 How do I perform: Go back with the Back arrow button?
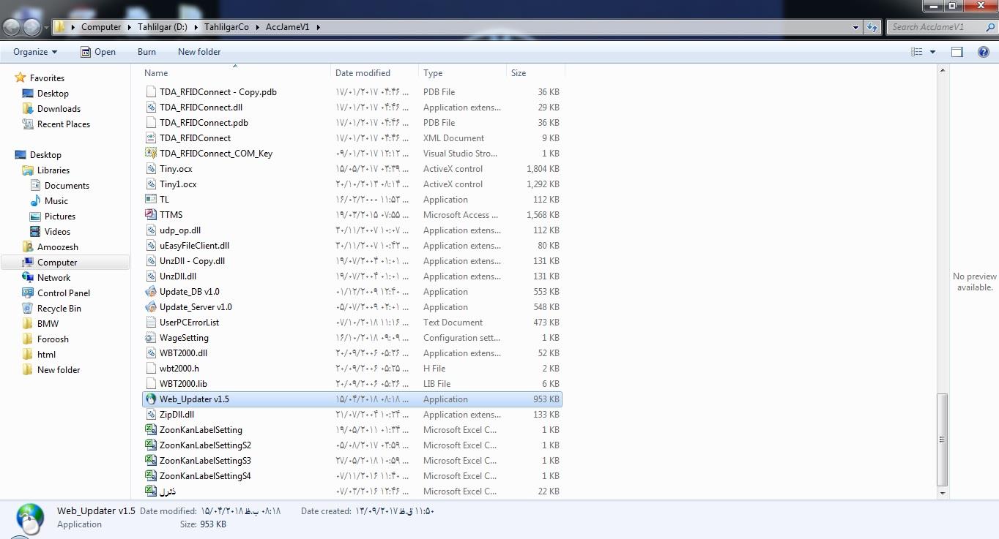pos(12,27)
